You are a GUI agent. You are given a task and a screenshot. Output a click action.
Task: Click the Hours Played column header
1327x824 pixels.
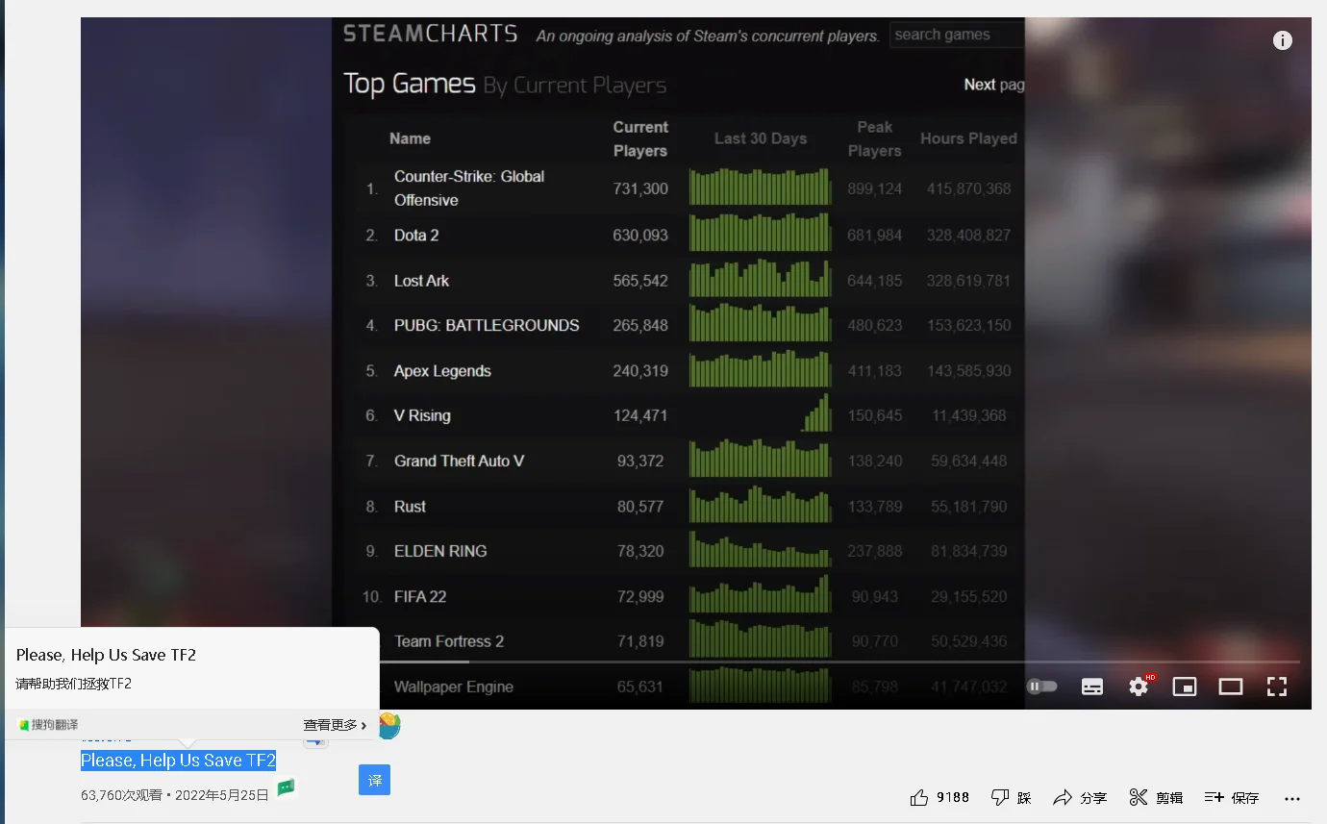(x=968, y=138)
